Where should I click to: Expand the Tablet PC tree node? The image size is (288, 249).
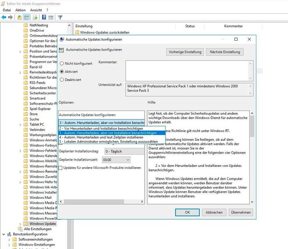(20, 124)
